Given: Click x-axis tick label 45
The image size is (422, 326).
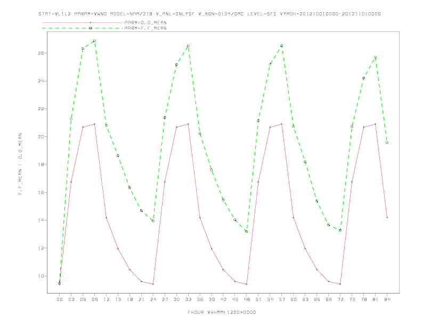Looking at the screenshot, I should [x=235, y=299].
